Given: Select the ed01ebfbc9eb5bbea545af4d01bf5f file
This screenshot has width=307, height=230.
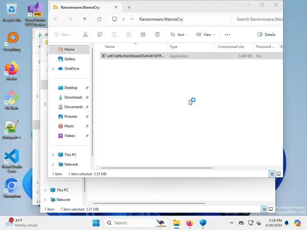Looking at the screenshot, I should pos(191,56).
